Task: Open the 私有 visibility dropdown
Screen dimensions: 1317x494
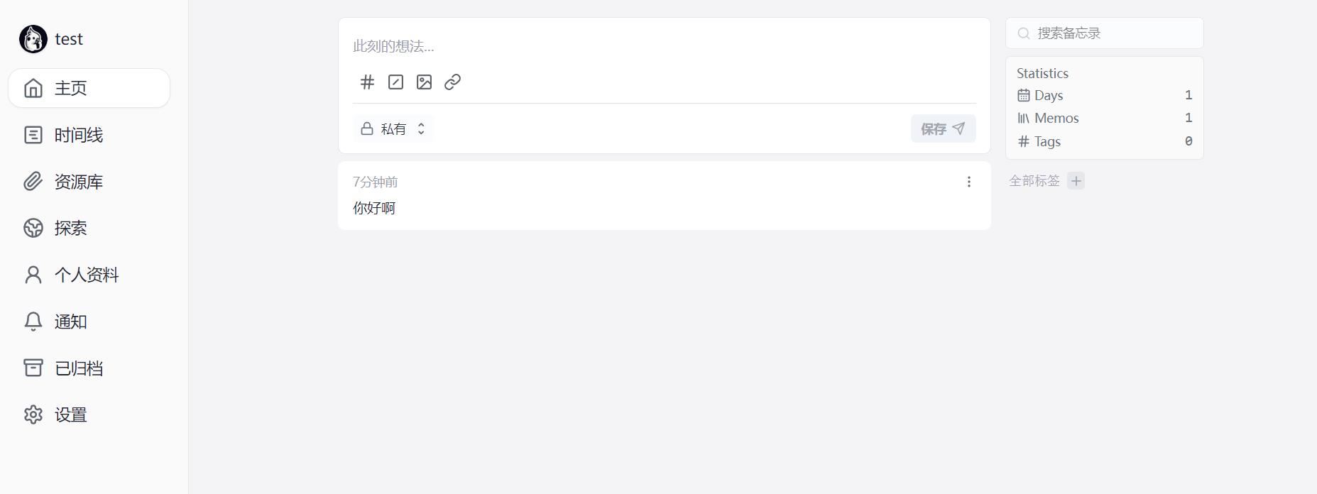Action: tap(393, 128)
